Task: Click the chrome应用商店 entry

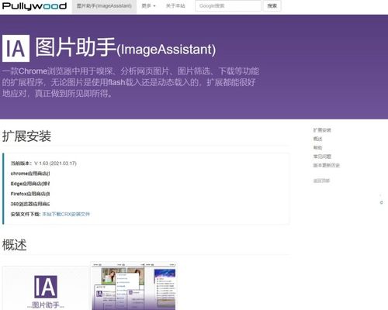Action: [30, 174]
